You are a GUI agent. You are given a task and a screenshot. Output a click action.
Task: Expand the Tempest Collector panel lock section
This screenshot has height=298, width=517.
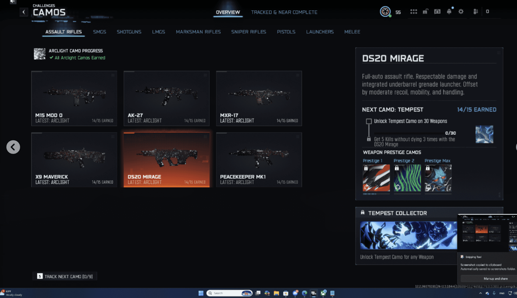pos(362,213)
